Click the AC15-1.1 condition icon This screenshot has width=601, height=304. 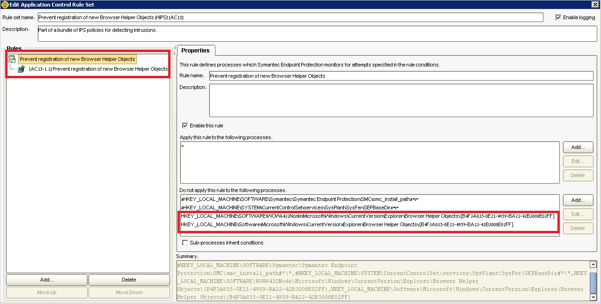21,69
